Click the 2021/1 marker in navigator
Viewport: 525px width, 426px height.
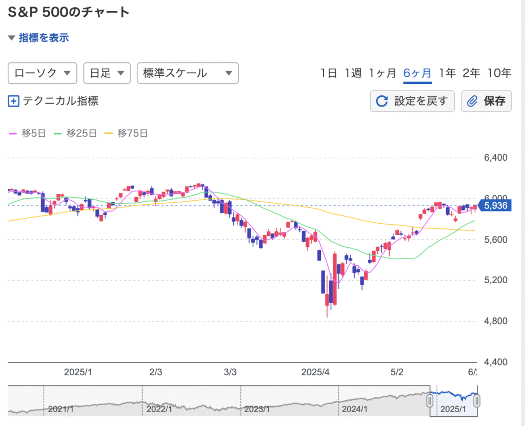60,409
